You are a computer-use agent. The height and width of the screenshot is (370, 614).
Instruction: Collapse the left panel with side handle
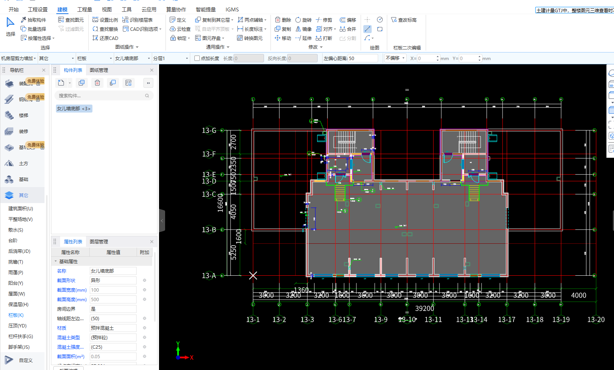point(162,221)
